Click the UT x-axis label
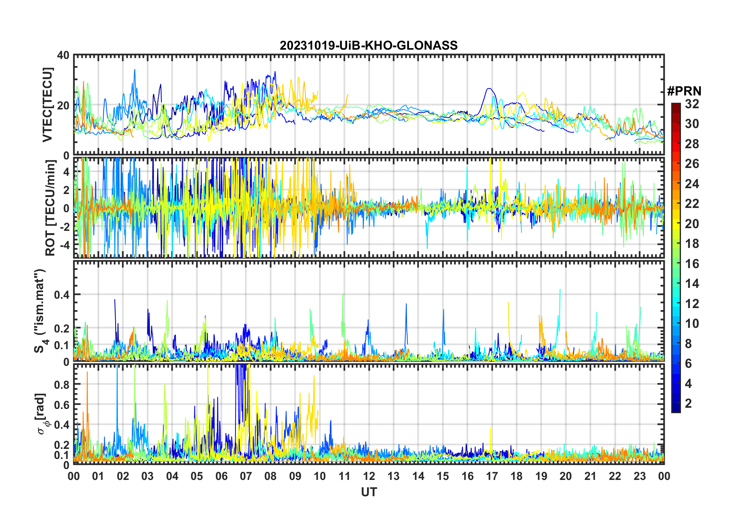Image resolution: width=738 pixels, height=516 pixels. [369, 492]
